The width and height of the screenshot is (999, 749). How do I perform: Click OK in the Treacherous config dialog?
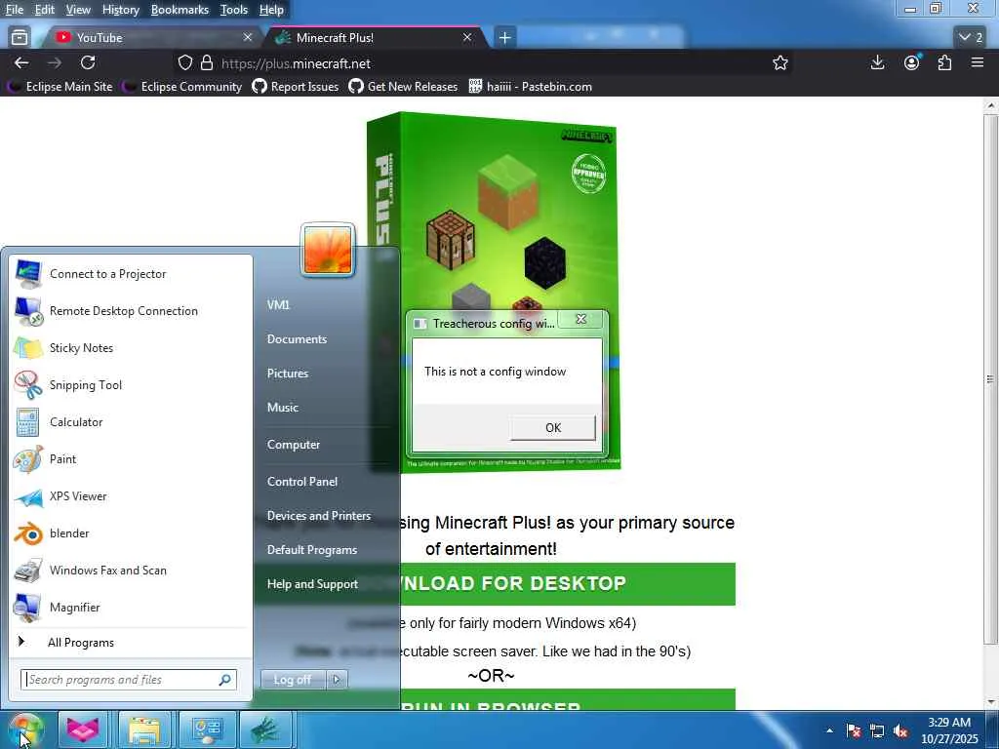point(553,428)
